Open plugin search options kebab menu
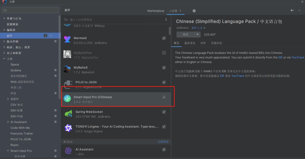 coord(166,20)
